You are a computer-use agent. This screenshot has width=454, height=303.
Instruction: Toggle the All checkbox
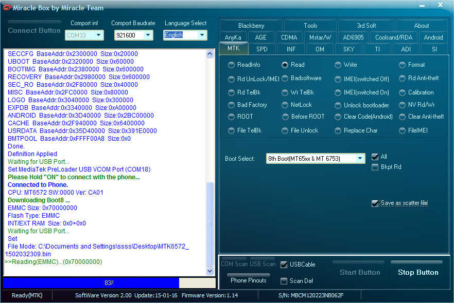375,157
